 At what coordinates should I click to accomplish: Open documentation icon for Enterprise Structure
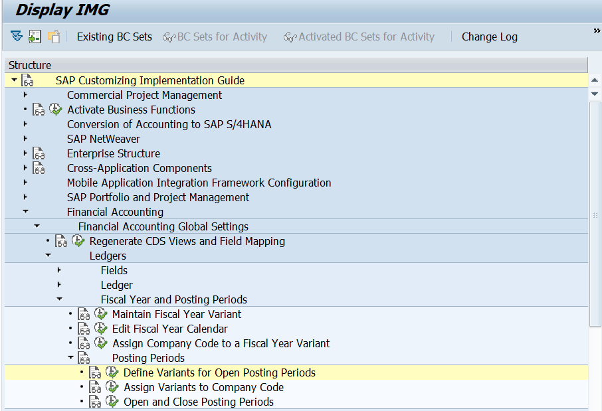pyautogui.click(x=39, y=153)
